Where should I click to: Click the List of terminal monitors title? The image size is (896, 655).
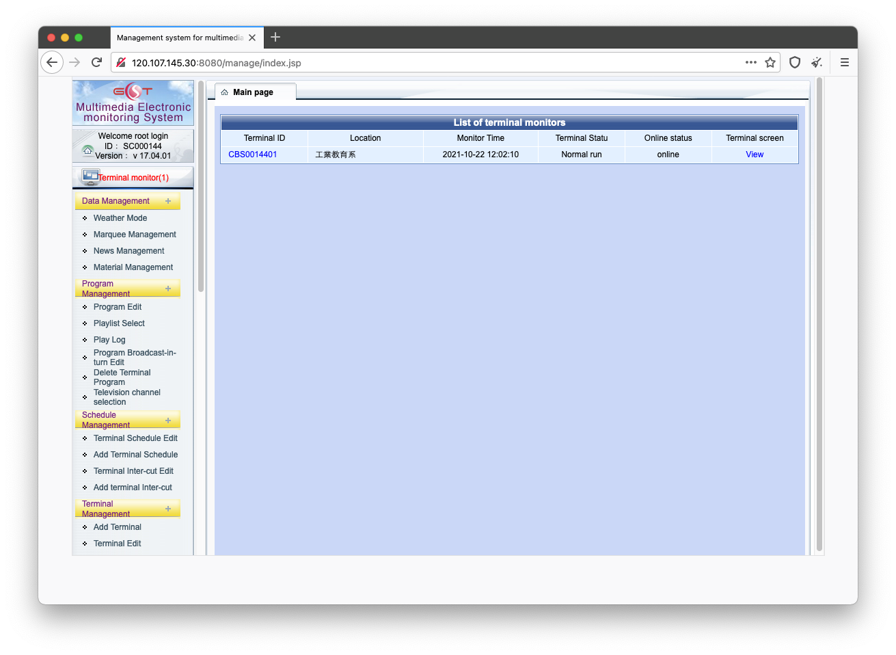[509, 122]
